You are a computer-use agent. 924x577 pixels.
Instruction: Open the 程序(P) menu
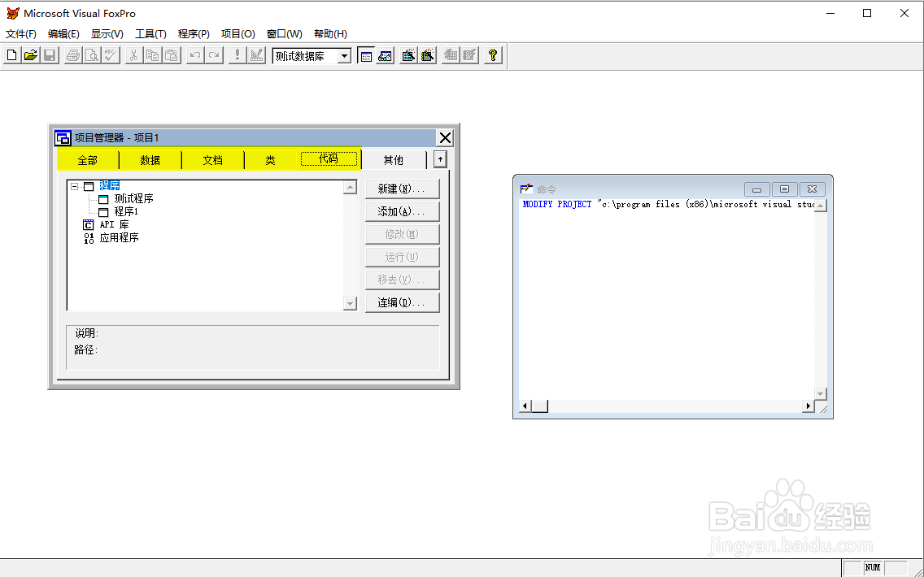coord(194,33)
